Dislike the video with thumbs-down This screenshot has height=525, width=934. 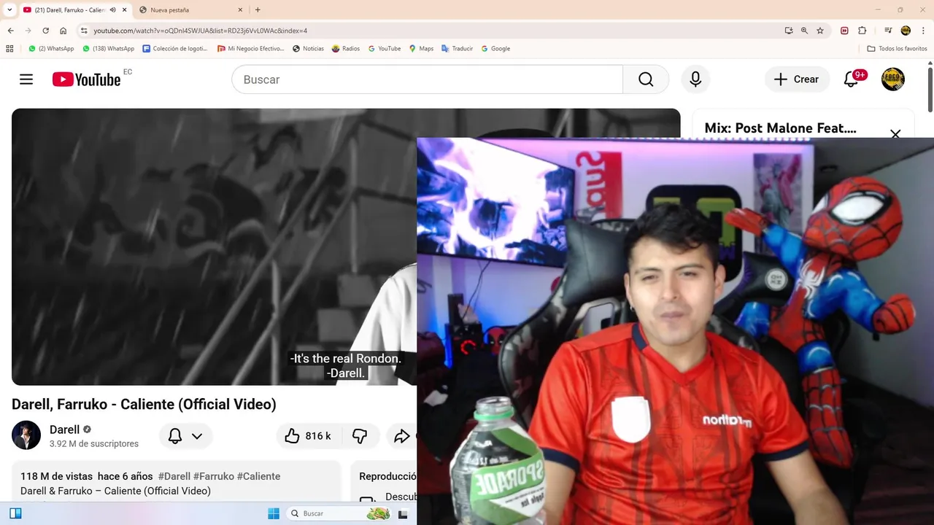coord(360,436)
